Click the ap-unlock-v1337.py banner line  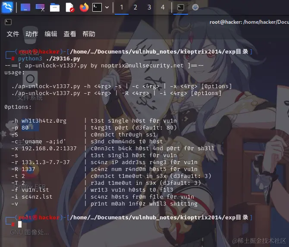click(104, 66)
